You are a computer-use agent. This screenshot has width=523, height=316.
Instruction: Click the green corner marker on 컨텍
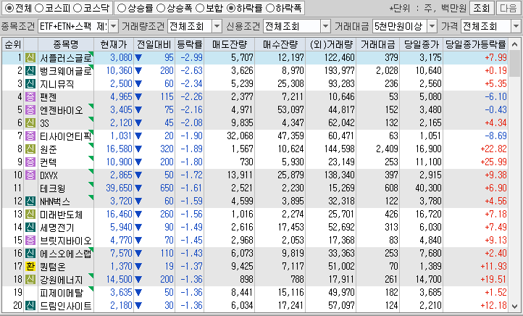(x=91, y=158)
